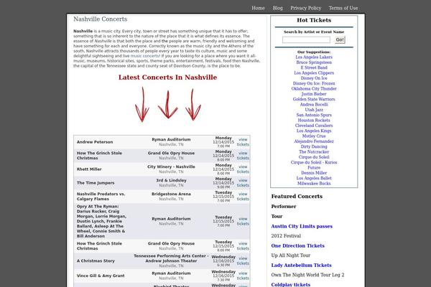Screen dimensions: 431x287
Task: Open Oklahoma City Thunder link
Action: 314,89
